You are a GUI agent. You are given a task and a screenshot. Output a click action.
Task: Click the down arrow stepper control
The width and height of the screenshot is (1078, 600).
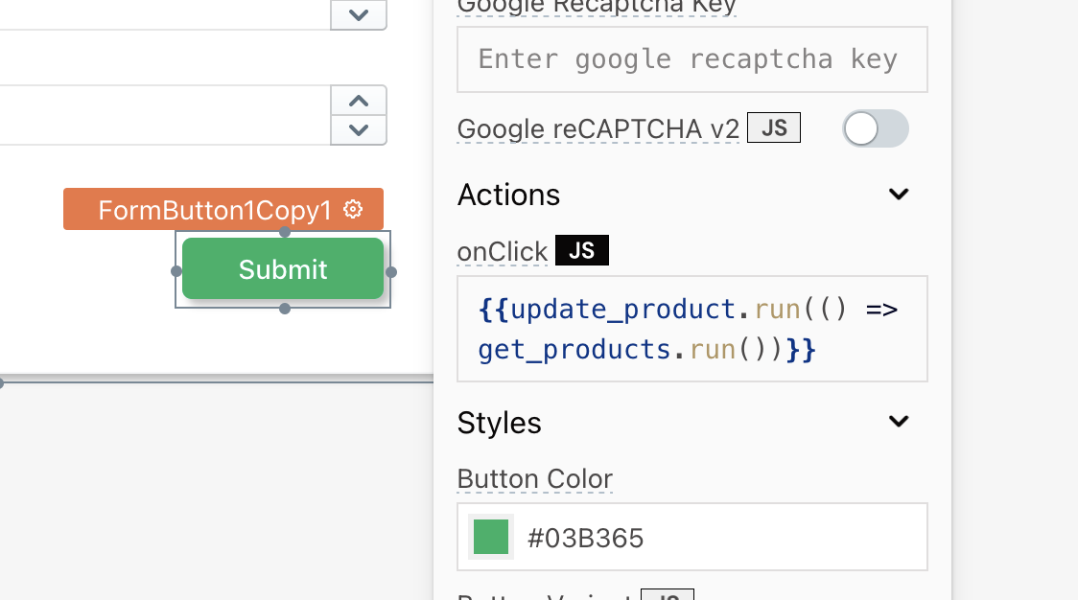(x=358, y=130)
